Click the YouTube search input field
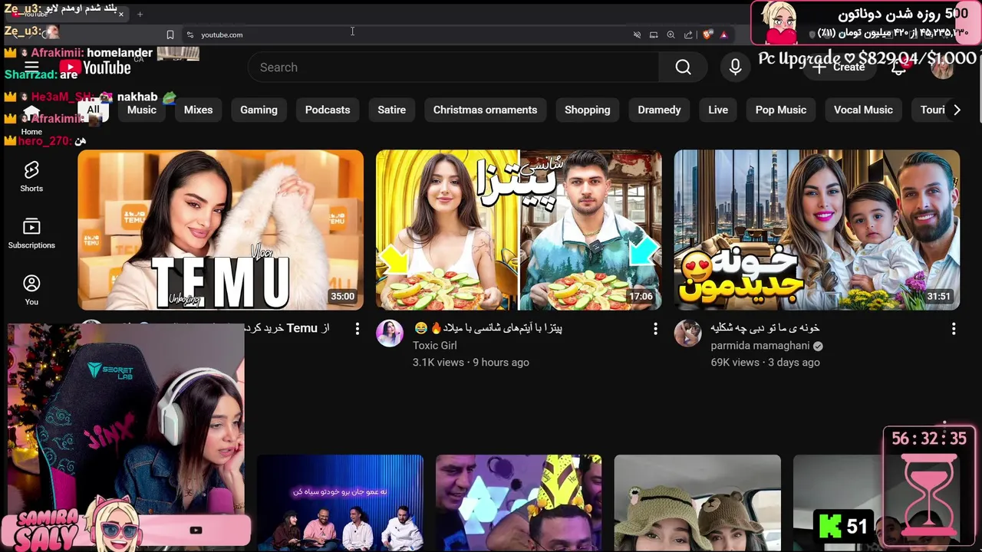This screenshot has width=982, height=552. [453, 67]
